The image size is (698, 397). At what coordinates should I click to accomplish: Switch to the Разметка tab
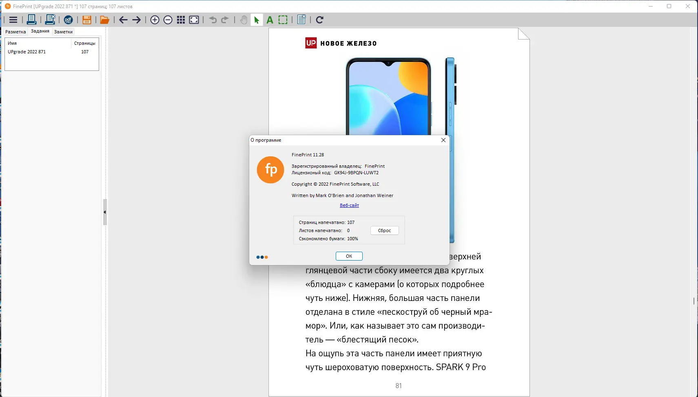16,32
